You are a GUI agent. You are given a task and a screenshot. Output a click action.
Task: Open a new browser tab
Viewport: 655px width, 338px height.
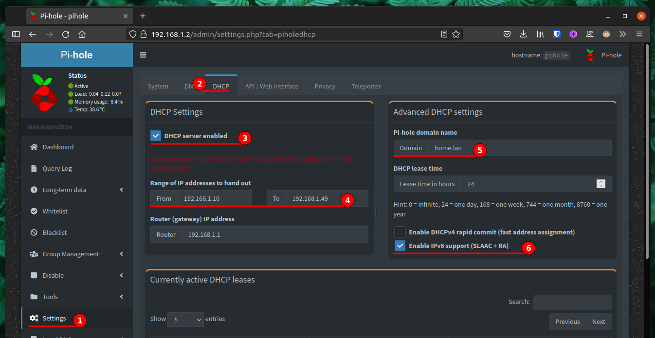(x=143, y=16)
